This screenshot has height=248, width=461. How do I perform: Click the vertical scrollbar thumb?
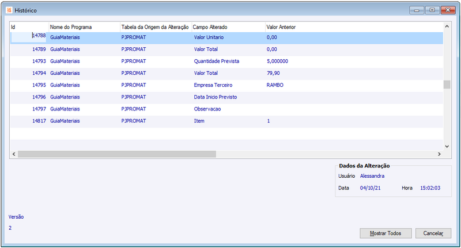(x=447, y=84)
